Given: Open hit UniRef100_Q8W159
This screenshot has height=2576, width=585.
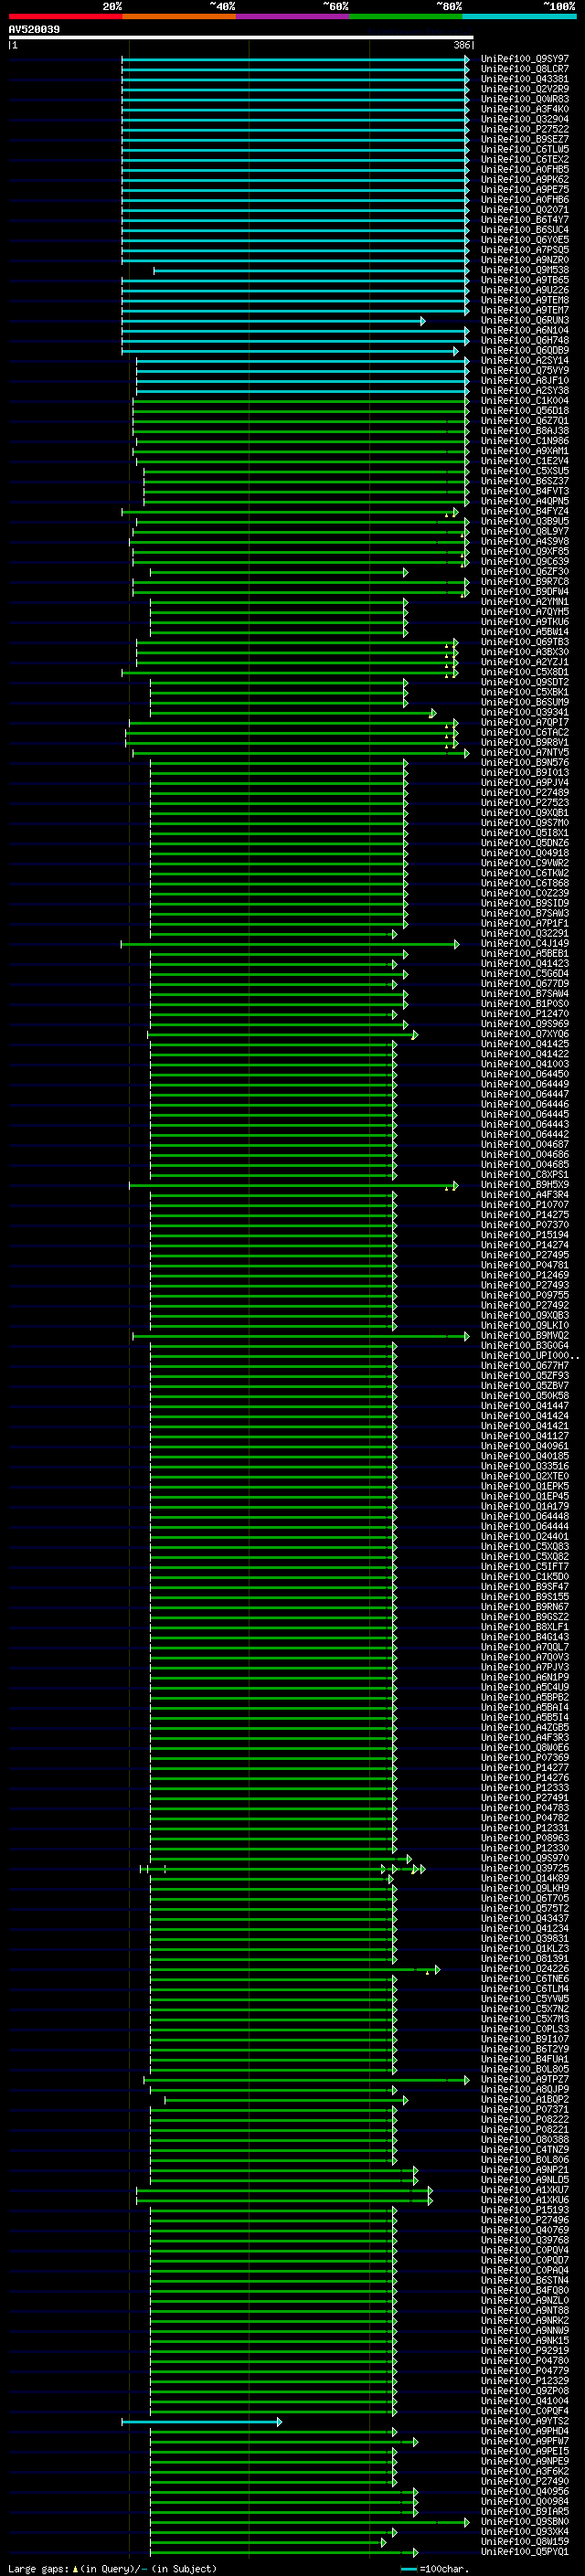Looking at the screenshot, I should tap(525, 2543).
